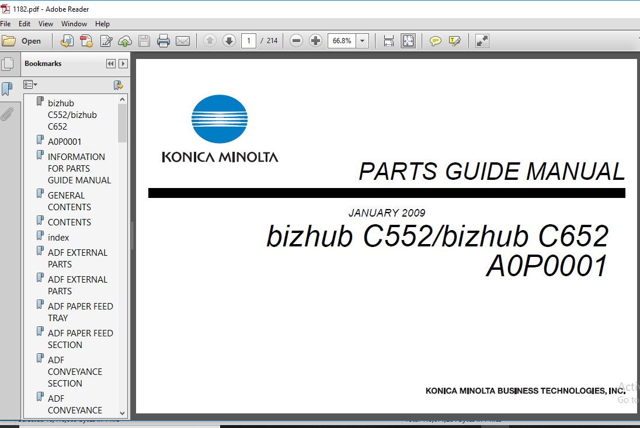Screen dimensions: 640x428
Task: Toggle the Bookmarks panel ribbon icon
Action: pos(8,89)
